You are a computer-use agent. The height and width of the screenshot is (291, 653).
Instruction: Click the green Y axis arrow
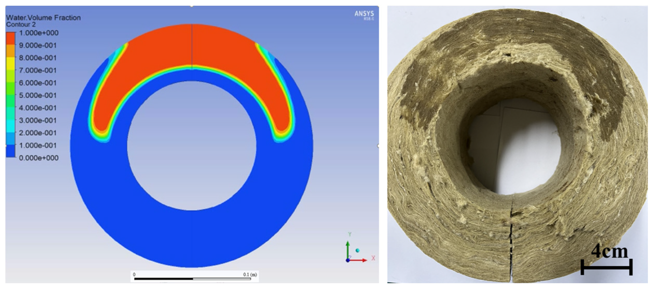click(x=348, y=249)
